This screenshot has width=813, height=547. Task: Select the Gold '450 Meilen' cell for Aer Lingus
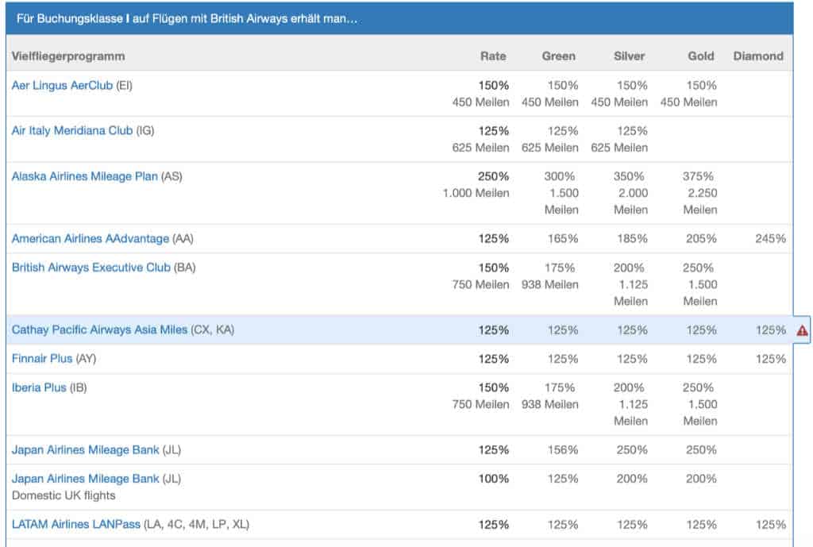point(688,102)
